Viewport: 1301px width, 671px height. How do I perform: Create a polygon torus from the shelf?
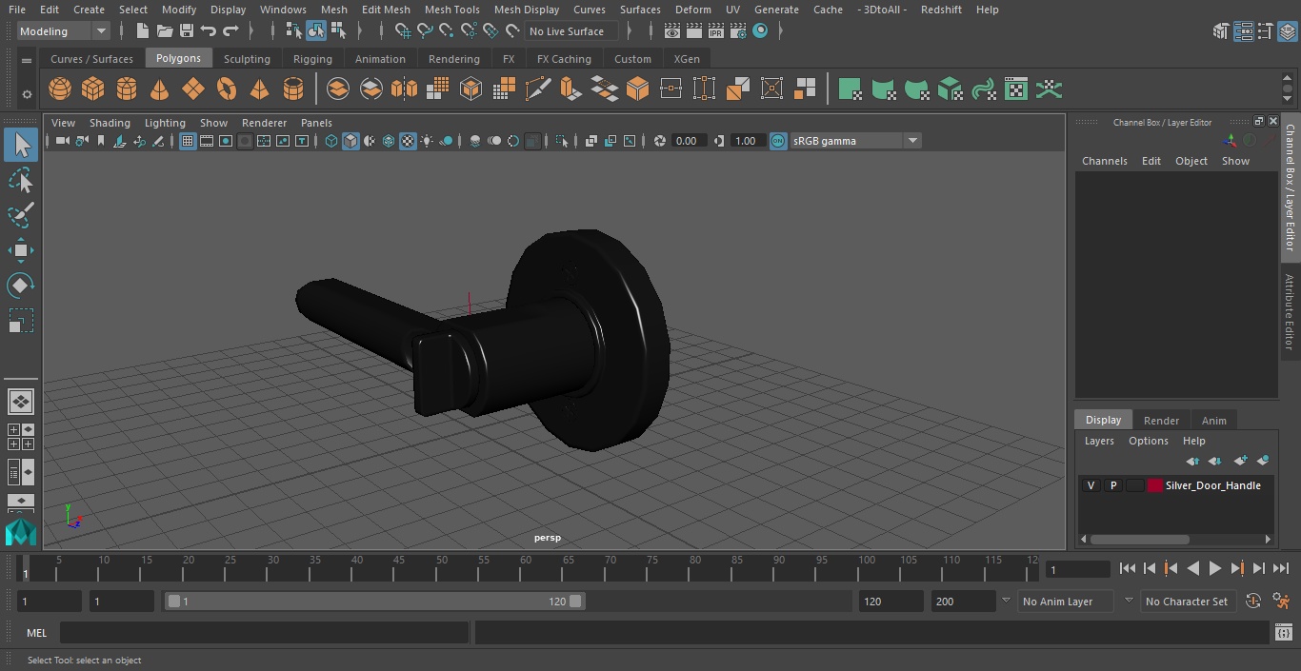[227, 89]
